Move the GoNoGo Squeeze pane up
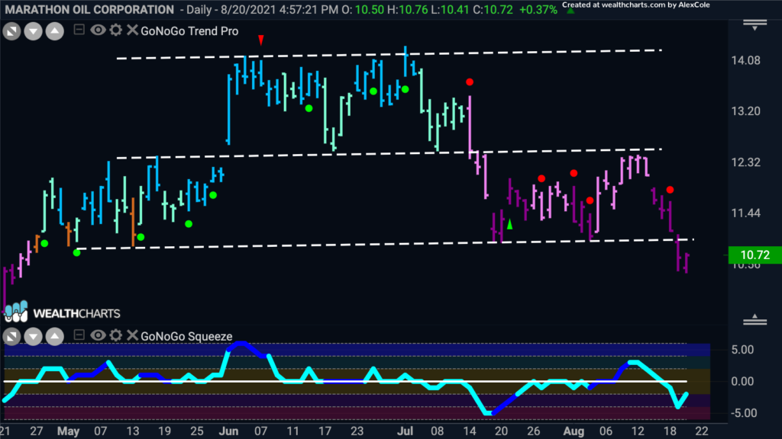Viewport: 782px width, 439px height. click(55, 337)
